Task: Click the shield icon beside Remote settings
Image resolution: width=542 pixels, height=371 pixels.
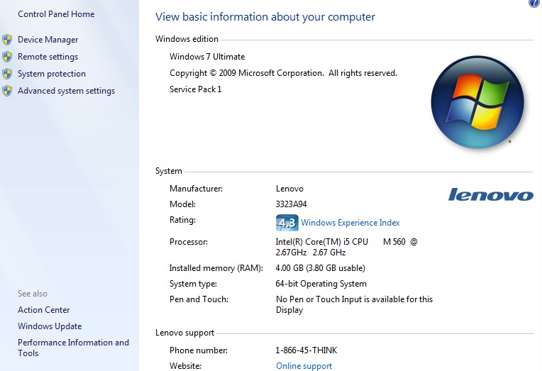Action: click(7, 57)
